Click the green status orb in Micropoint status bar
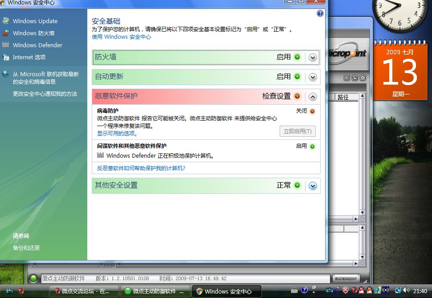Screen dimensions: 432x298 tap(33, 279)
